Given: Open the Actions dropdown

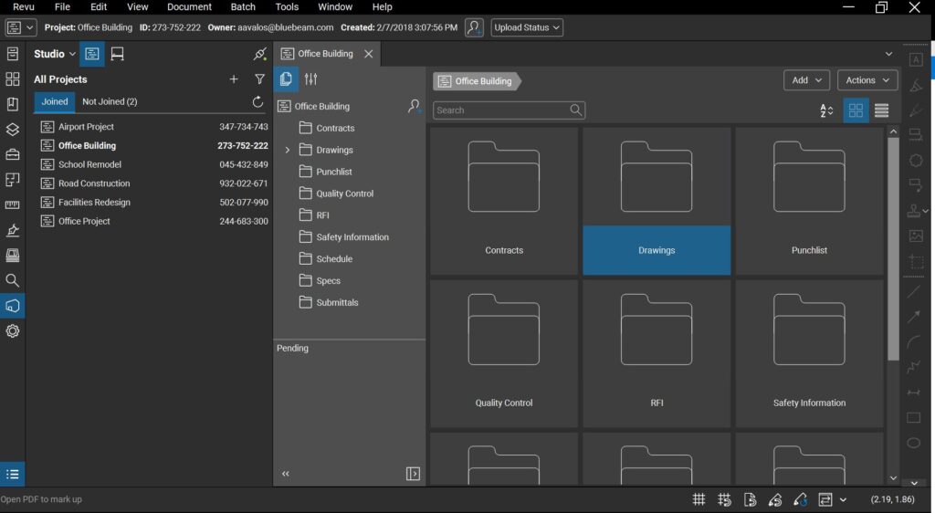Looking at the screenshot, I should 867,80.
